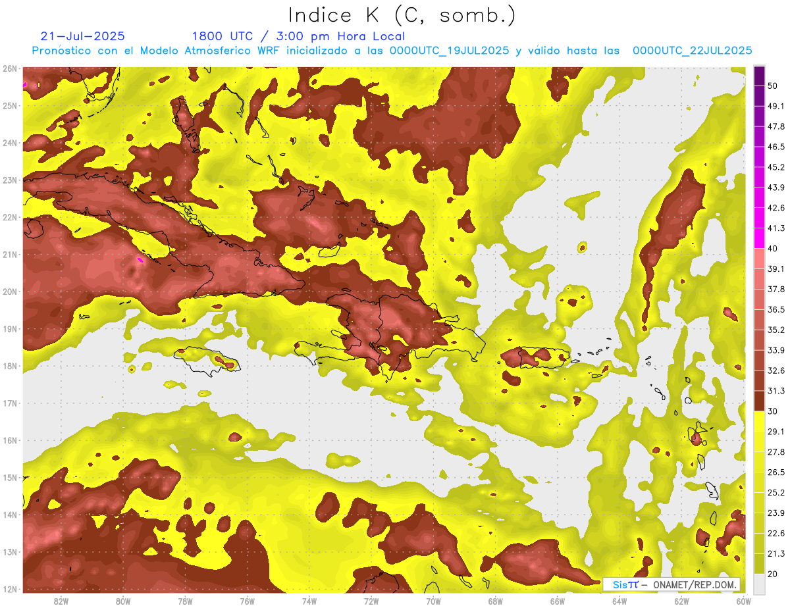Click '1800 UTC / 3:00 pm Hora Local'

point(298,36)
